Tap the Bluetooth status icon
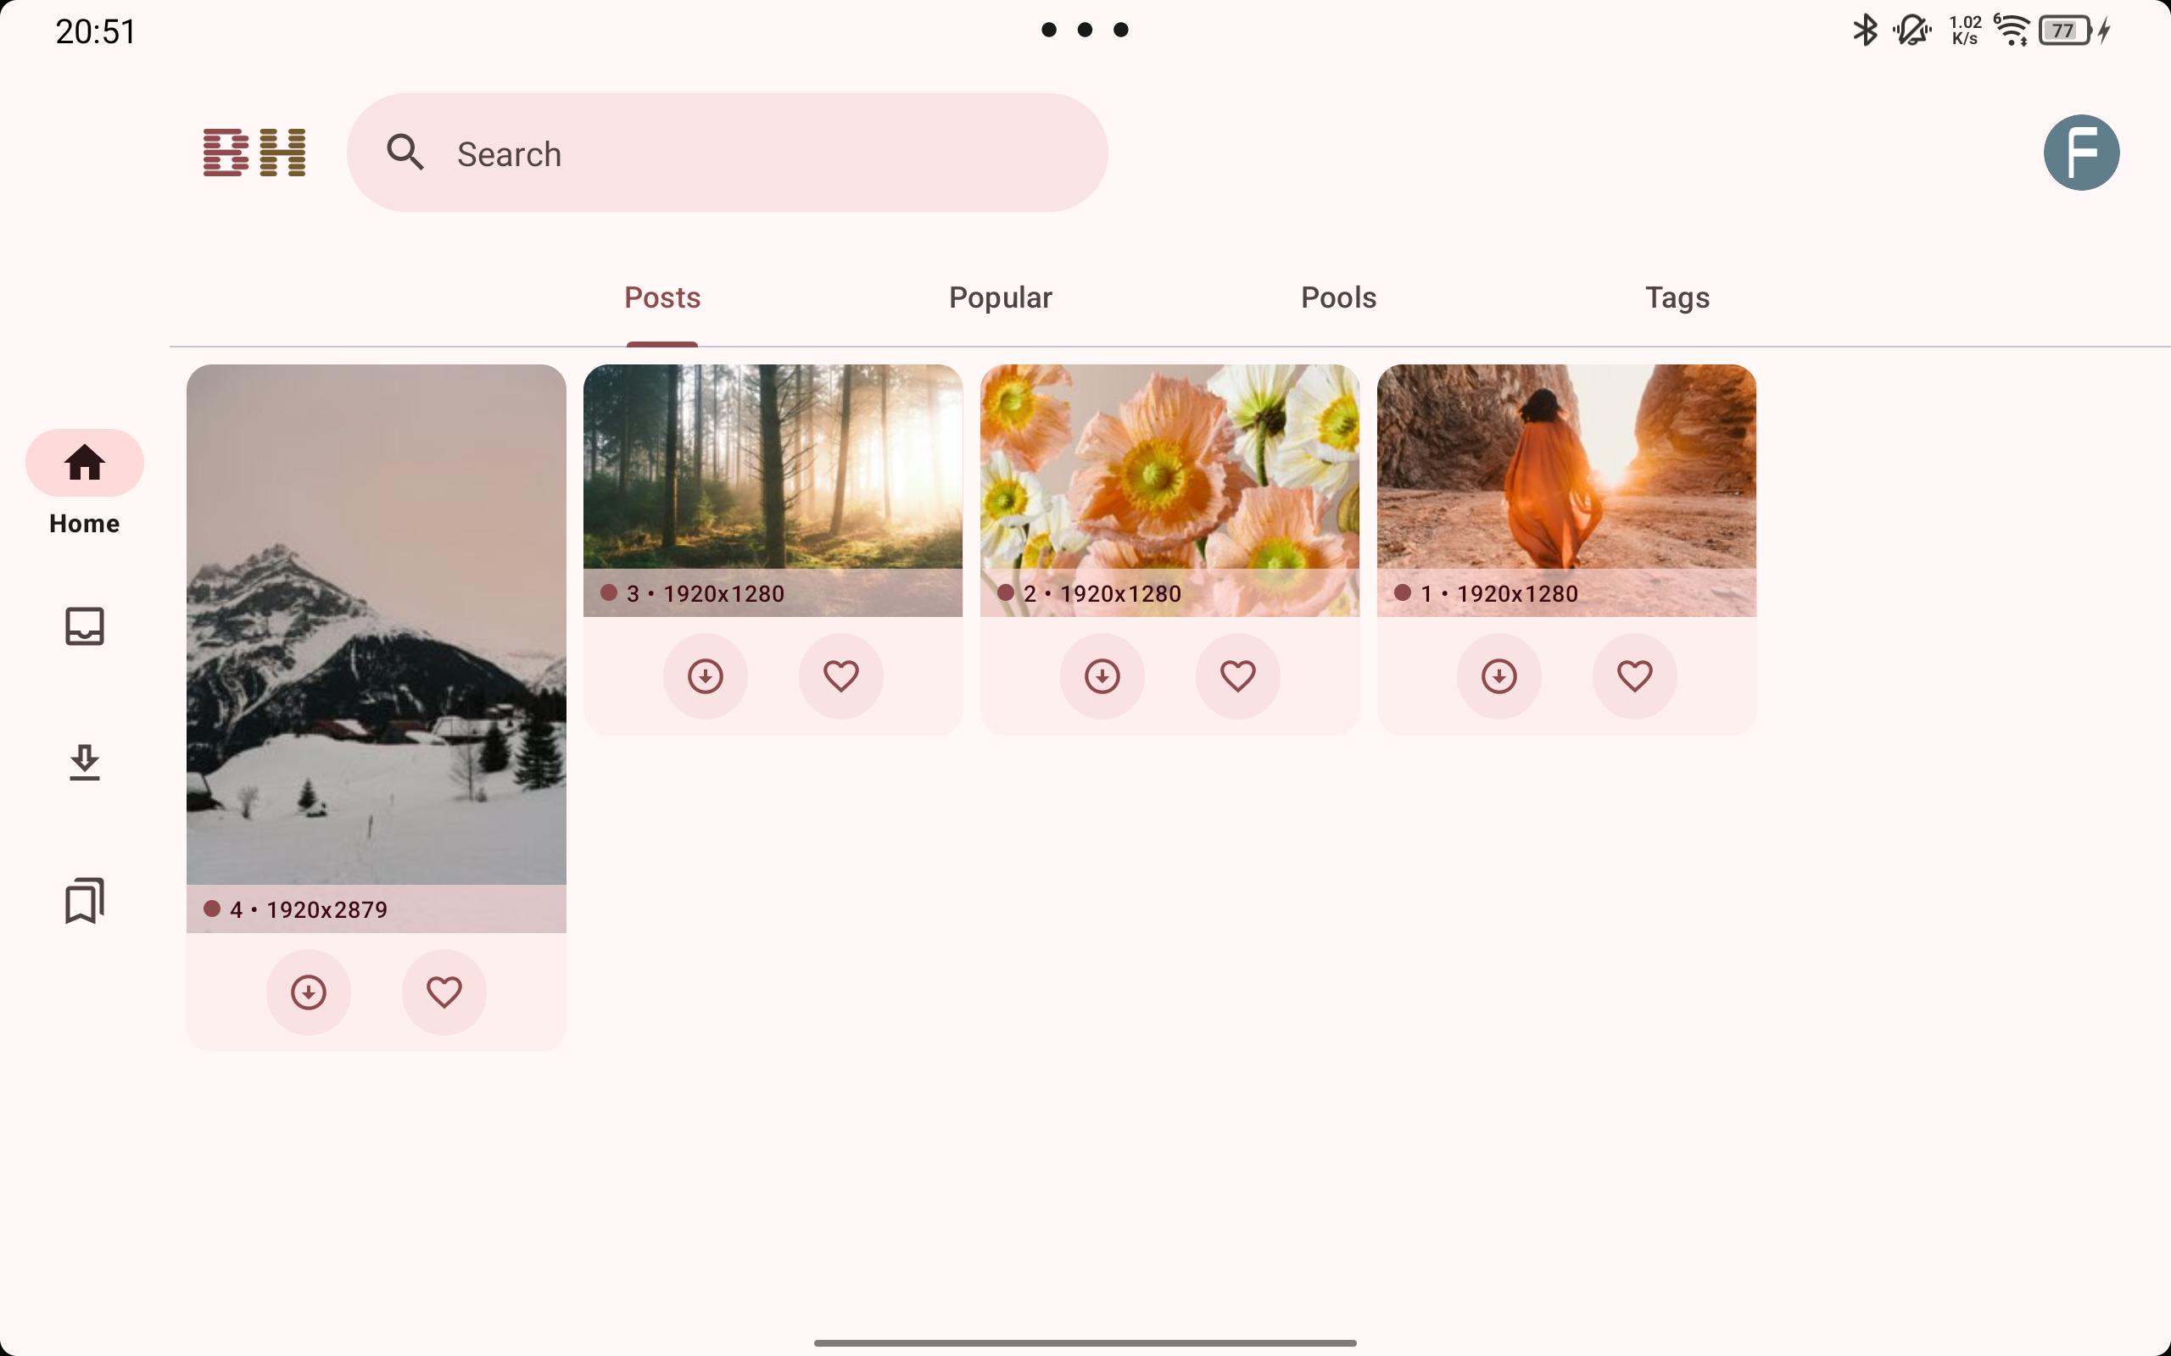 (1865, 31)
